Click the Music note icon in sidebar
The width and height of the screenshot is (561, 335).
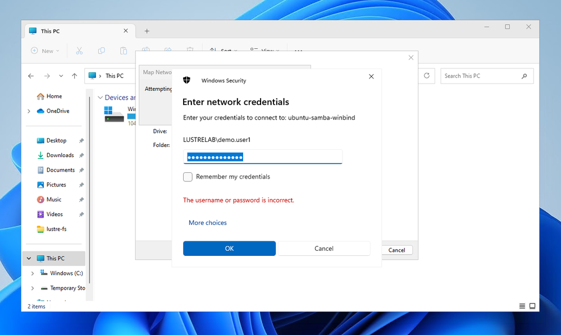(40, 200)
